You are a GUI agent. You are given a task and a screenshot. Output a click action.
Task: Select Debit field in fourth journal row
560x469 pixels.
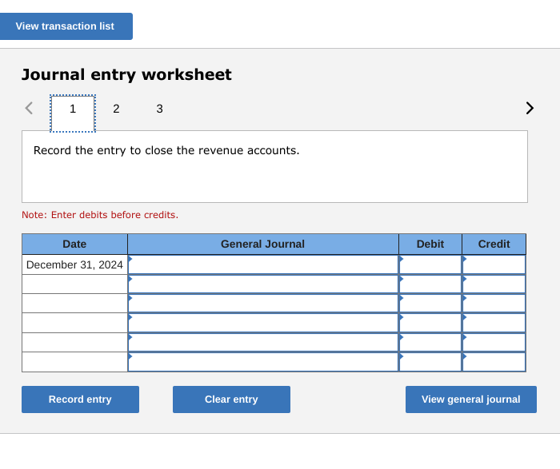click(x=430, y=323)
